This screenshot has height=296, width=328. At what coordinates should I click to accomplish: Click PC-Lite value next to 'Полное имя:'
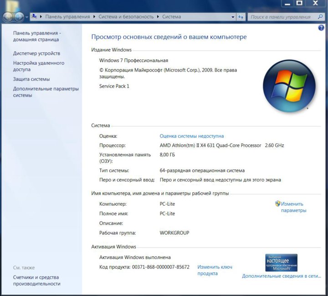click(x=167, y=213)
